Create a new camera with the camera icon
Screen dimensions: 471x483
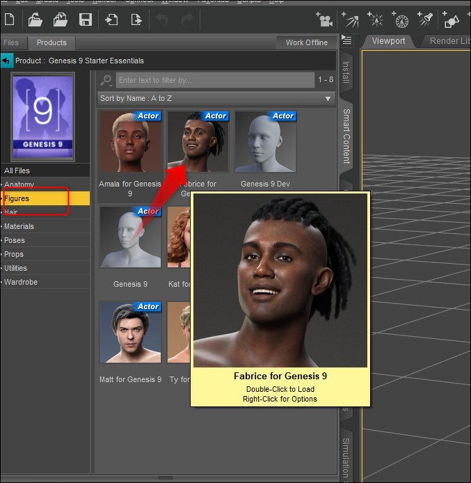click(324, 19)
